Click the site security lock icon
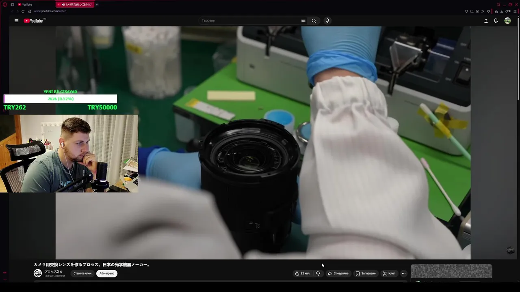520x292 pixels. (x=29, y=11)
